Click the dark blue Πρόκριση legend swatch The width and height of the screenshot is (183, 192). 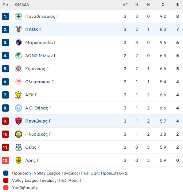[x=6, y=173]
